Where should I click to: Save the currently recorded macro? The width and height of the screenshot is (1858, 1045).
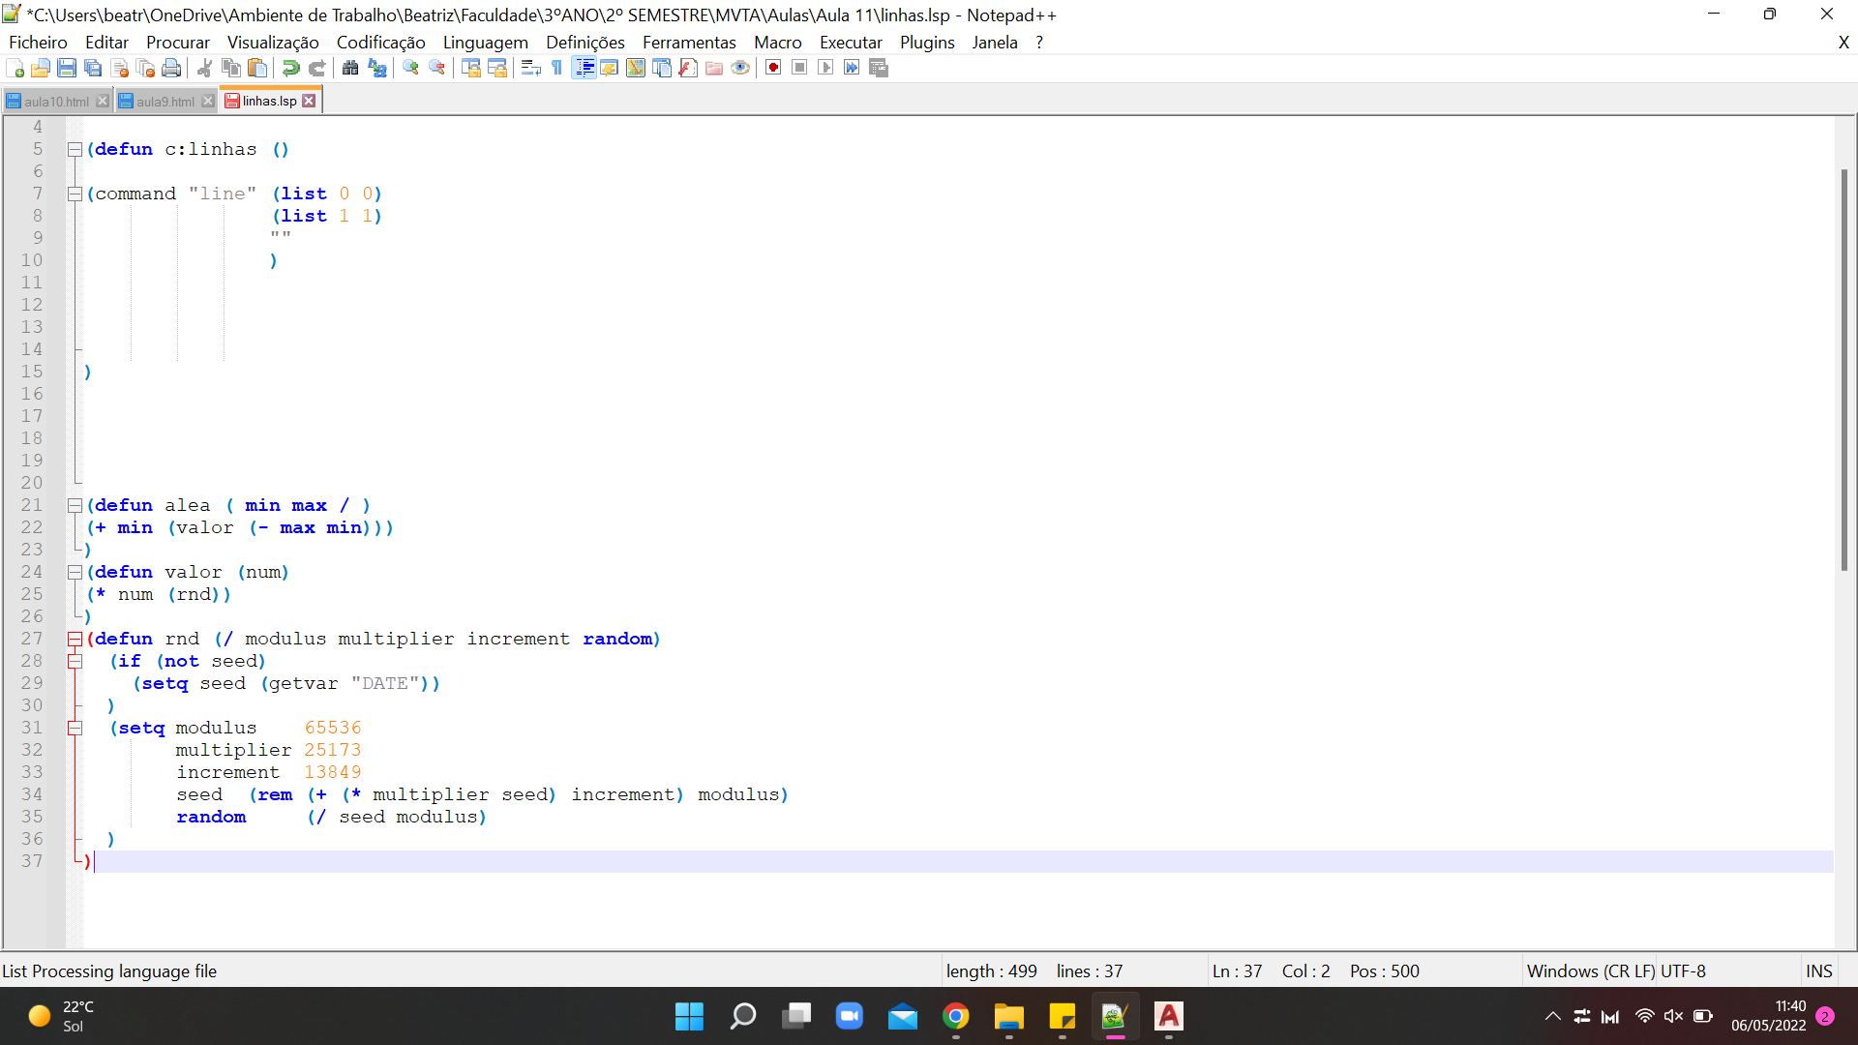click(879, 68)
